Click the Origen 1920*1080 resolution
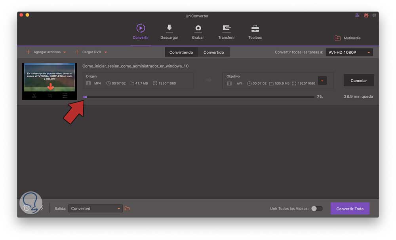 point(167,83)
